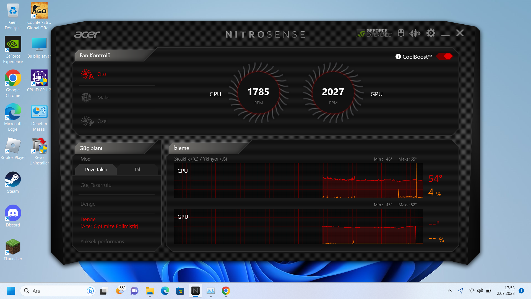This screenshot has width=531, height=299.
Task: Open Revo Uninstaller desktop shortcut
Action: coord(39,151)
